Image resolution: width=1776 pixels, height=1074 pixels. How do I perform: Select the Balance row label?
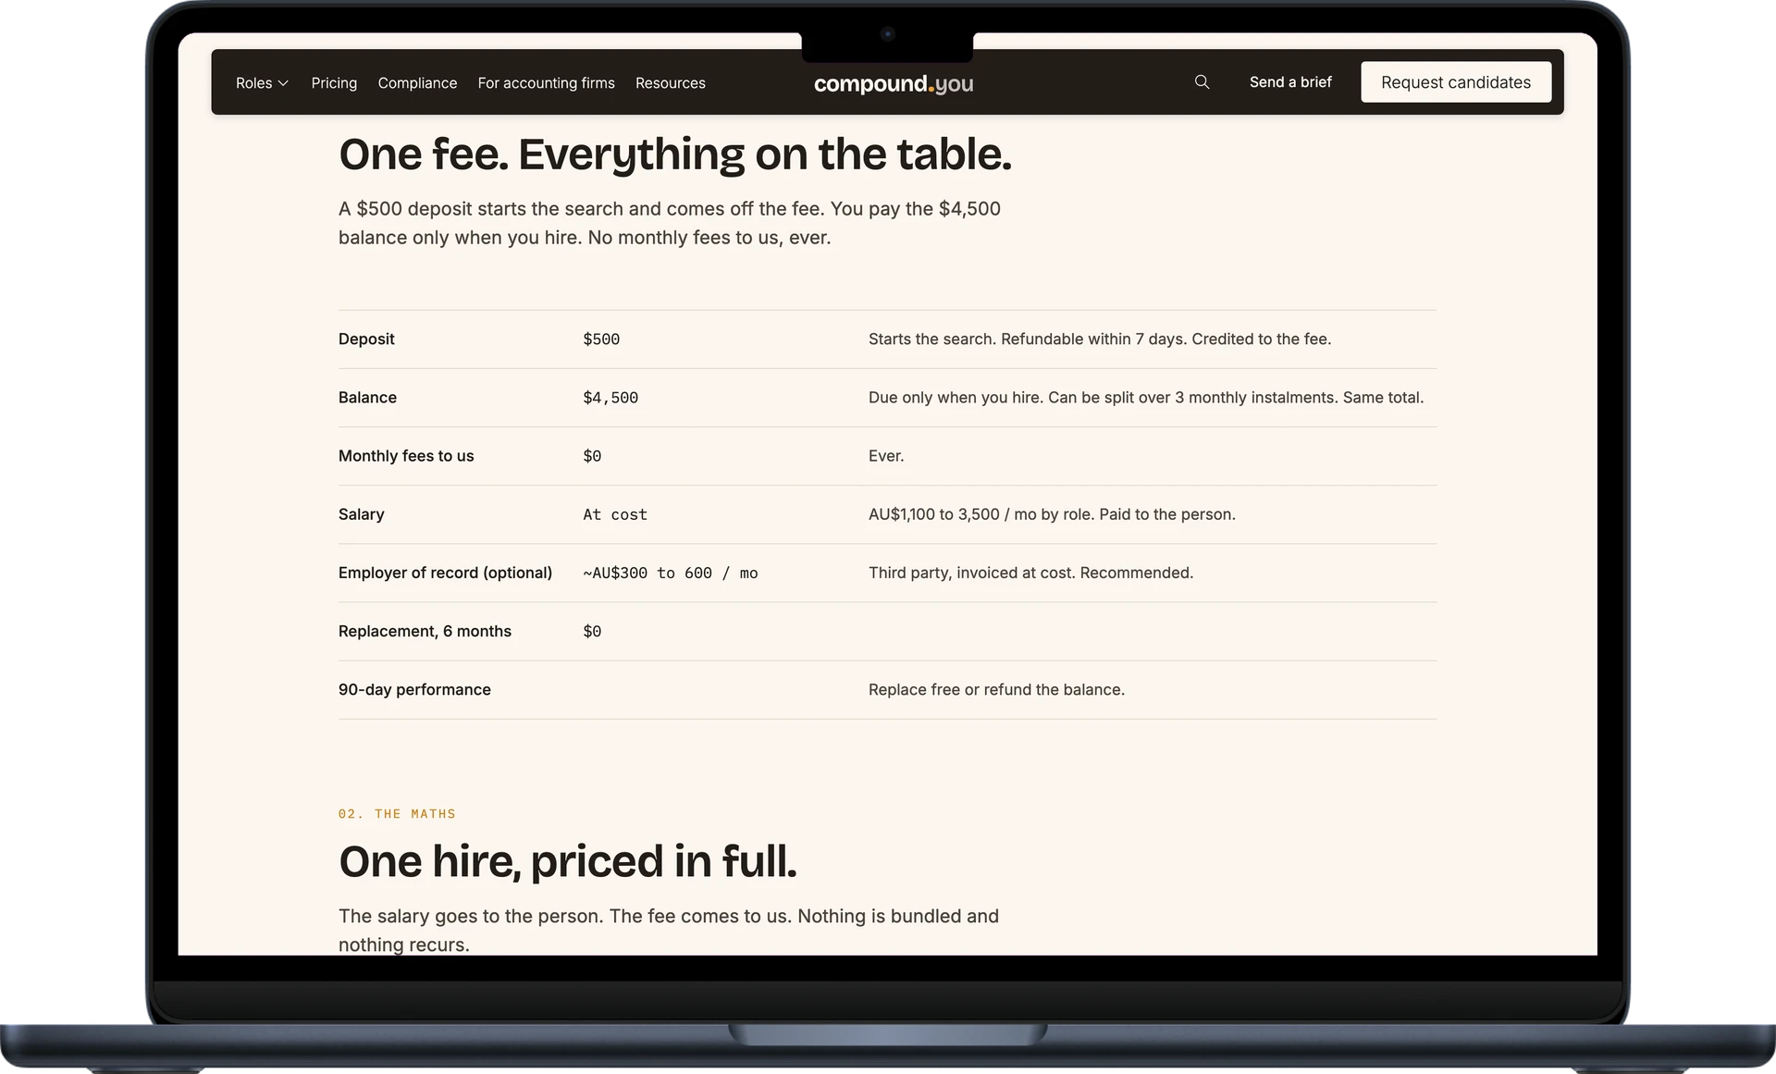(367, 398)
